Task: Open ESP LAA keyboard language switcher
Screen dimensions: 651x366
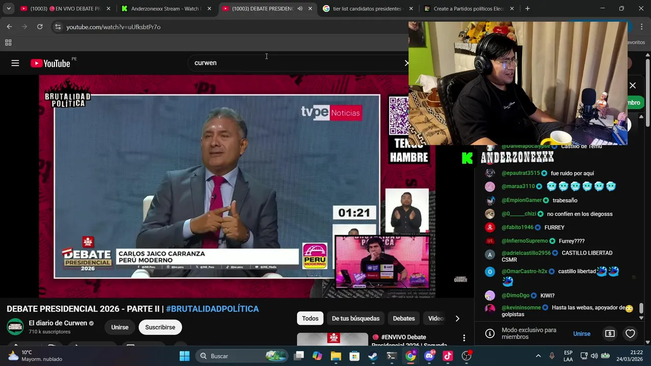Action: coord(568,356)
